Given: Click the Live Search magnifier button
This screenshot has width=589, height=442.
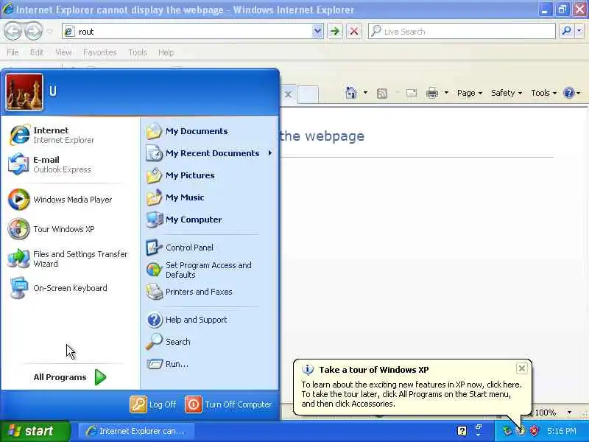Looking at the screenshot, I should (x=566, y=31).
